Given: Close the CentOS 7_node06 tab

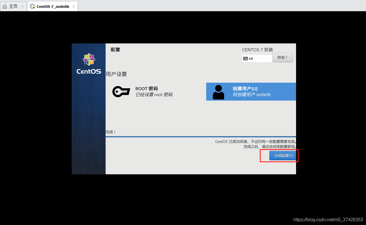Looking at the screenshot, I should pos(74,6).
